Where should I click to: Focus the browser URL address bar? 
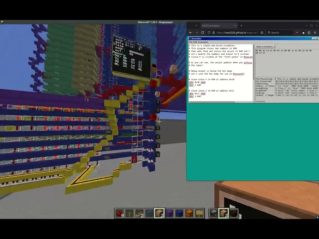point(237,32)
